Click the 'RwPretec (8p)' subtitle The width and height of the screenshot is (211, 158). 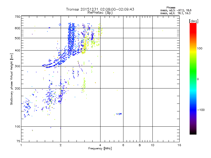click(x=100, y=13)
